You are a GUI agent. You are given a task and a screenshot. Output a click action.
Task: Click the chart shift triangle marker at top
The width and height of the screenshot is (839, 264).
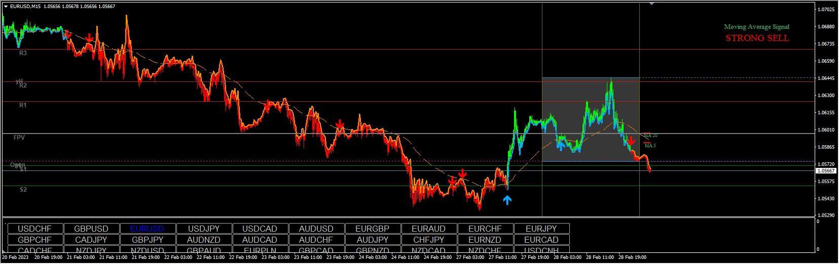652,4
